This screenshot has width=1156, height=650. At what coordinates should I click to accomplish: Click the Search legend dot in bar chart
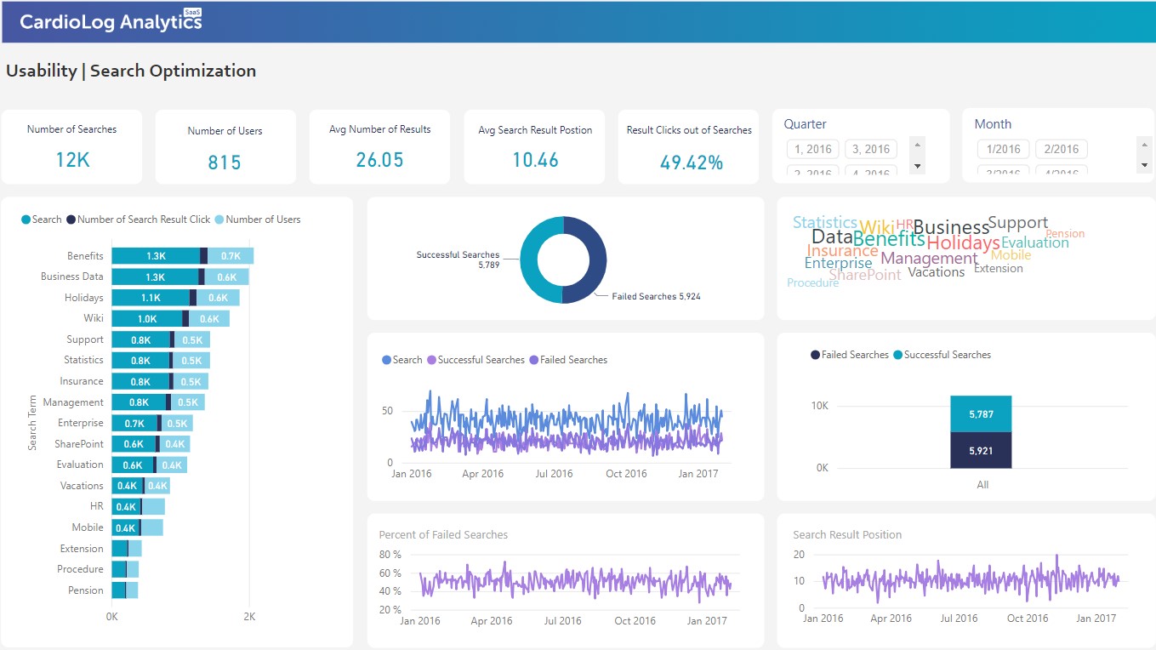point(26,220)
